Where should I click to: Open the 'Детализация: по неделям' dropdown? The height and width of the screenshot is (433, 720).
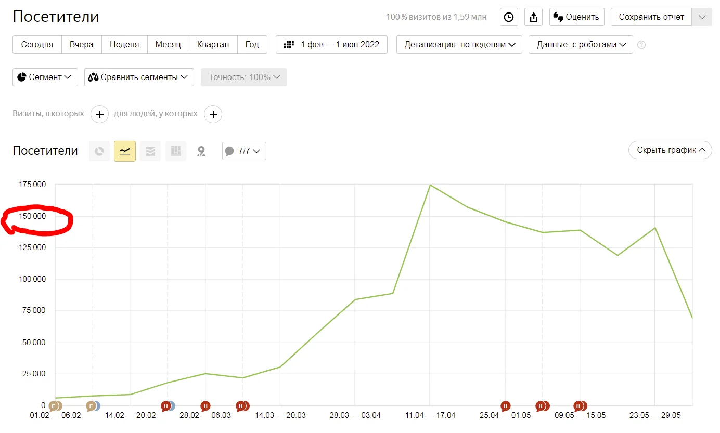pyautogui.click(x=459, y=45)
